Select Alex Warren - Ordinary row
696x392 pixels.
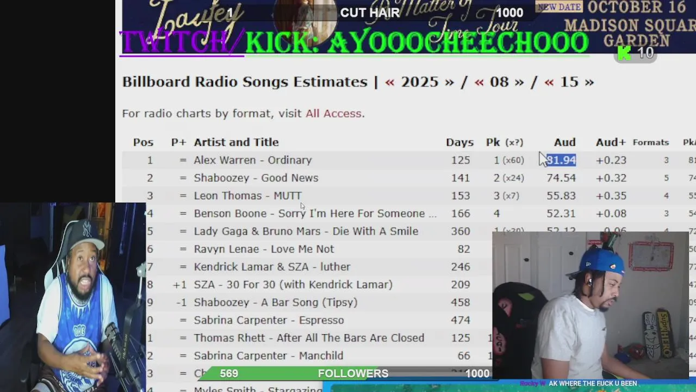(409, 160)
